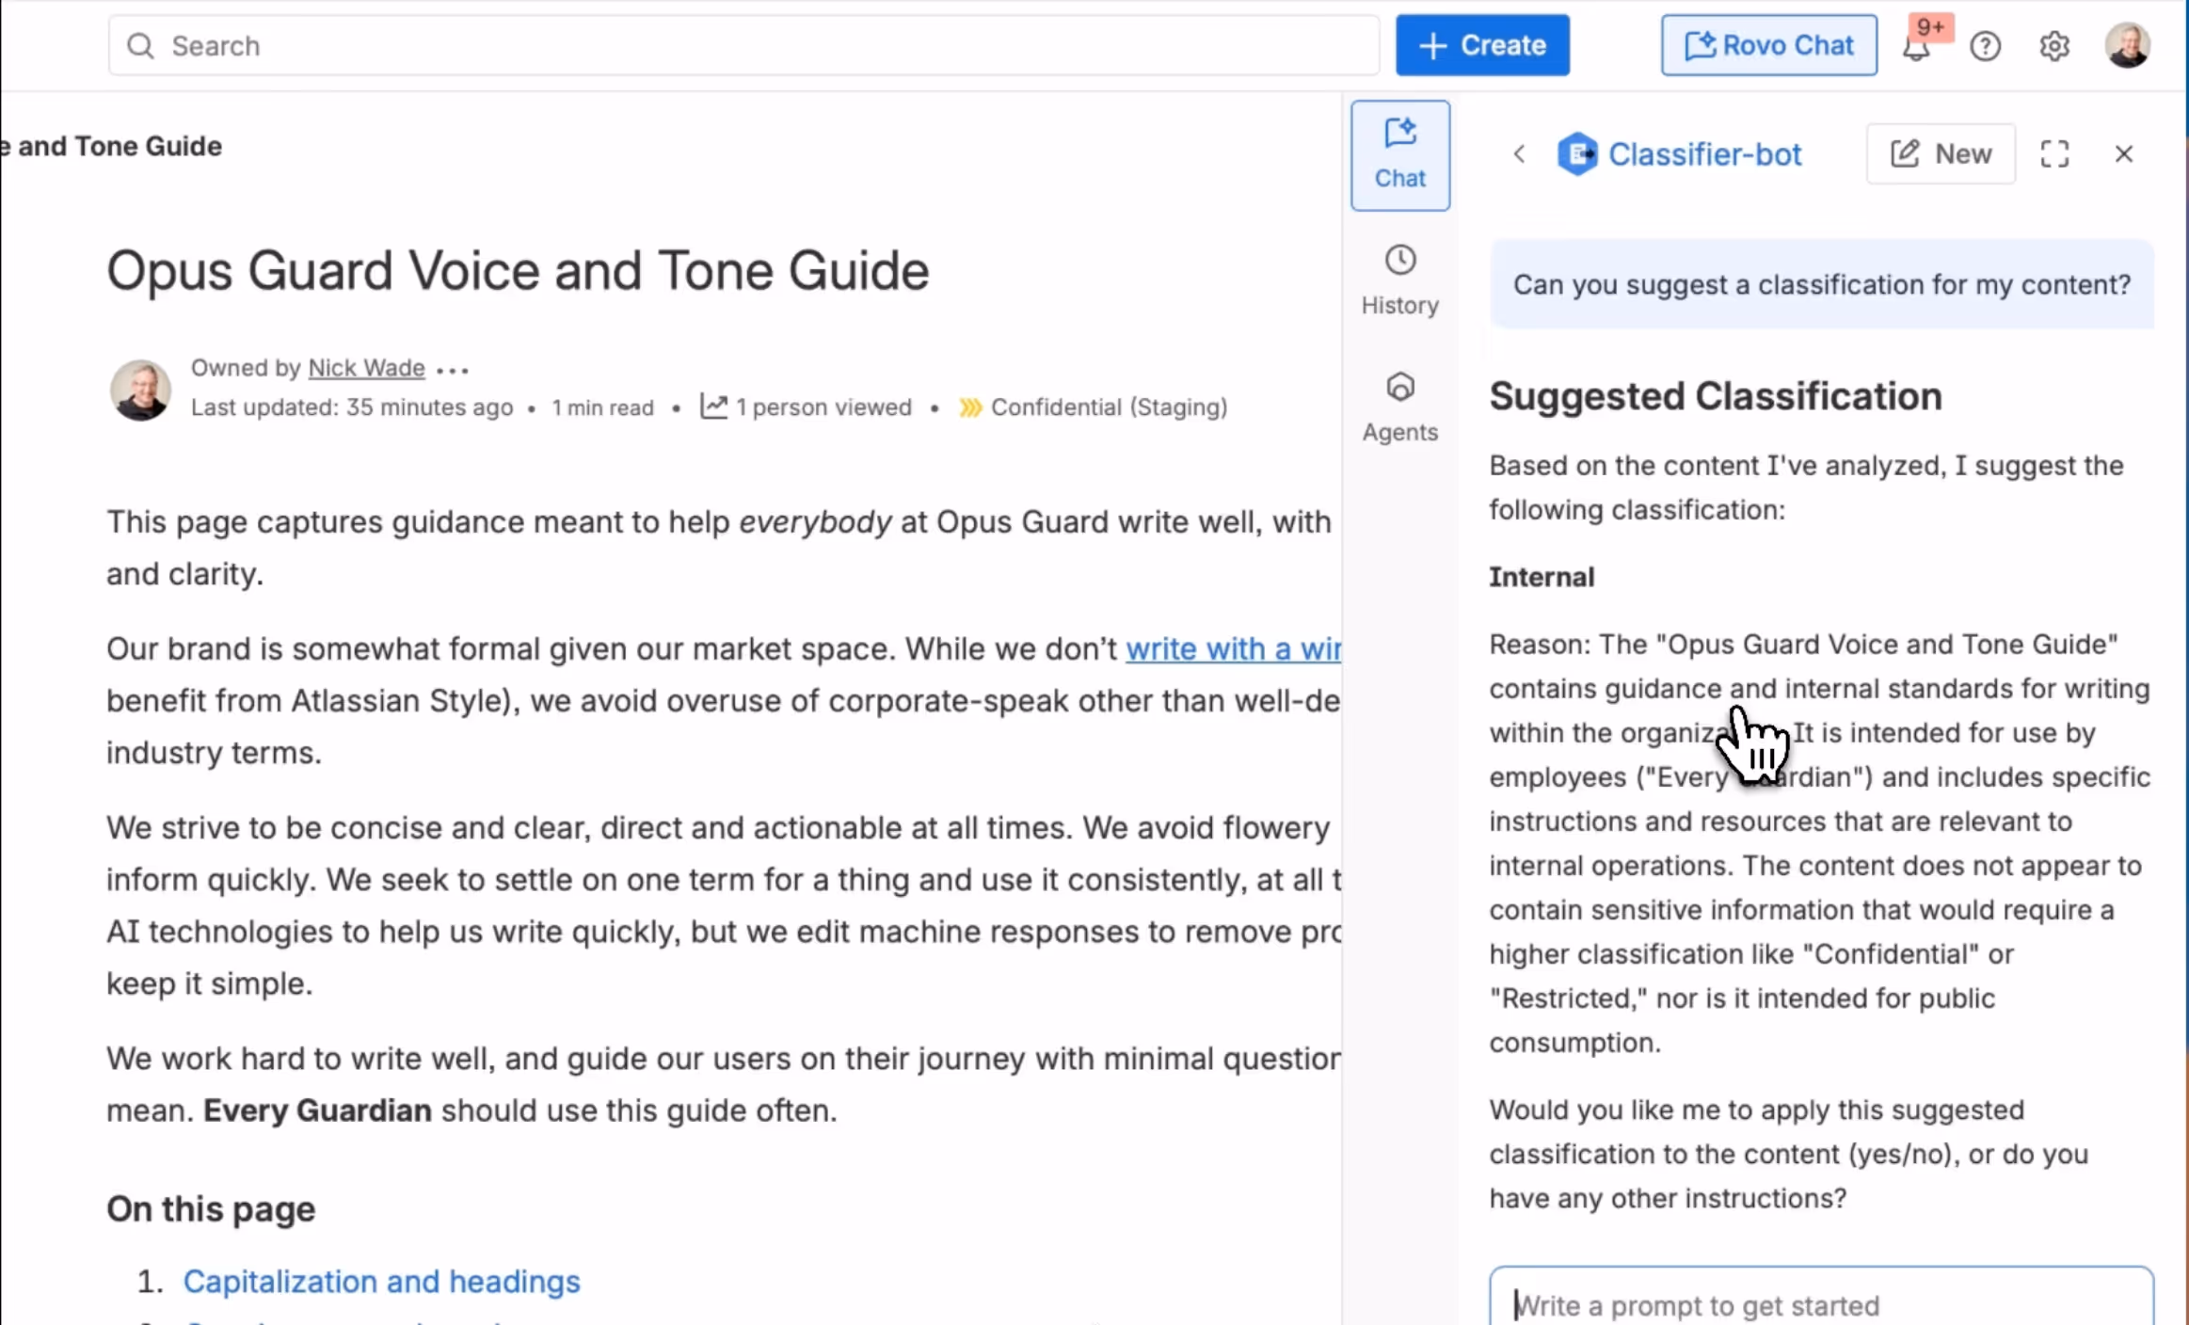Click the user profile avatar
Image resolution: width=2189 pixels, height=1325 pixels.
click(2126, 45)
